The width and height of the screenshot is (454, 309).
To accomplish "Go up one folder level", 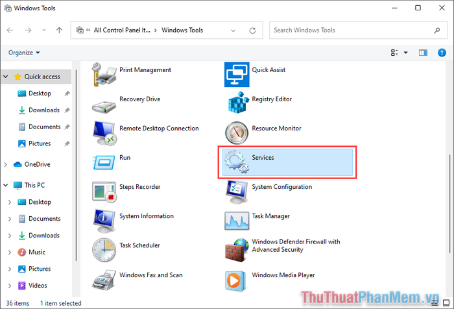I will [x=60, y=30].
